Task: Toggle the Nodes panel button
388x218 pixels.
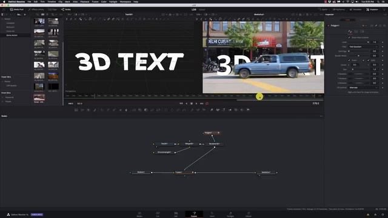Action: coord(66,10)
